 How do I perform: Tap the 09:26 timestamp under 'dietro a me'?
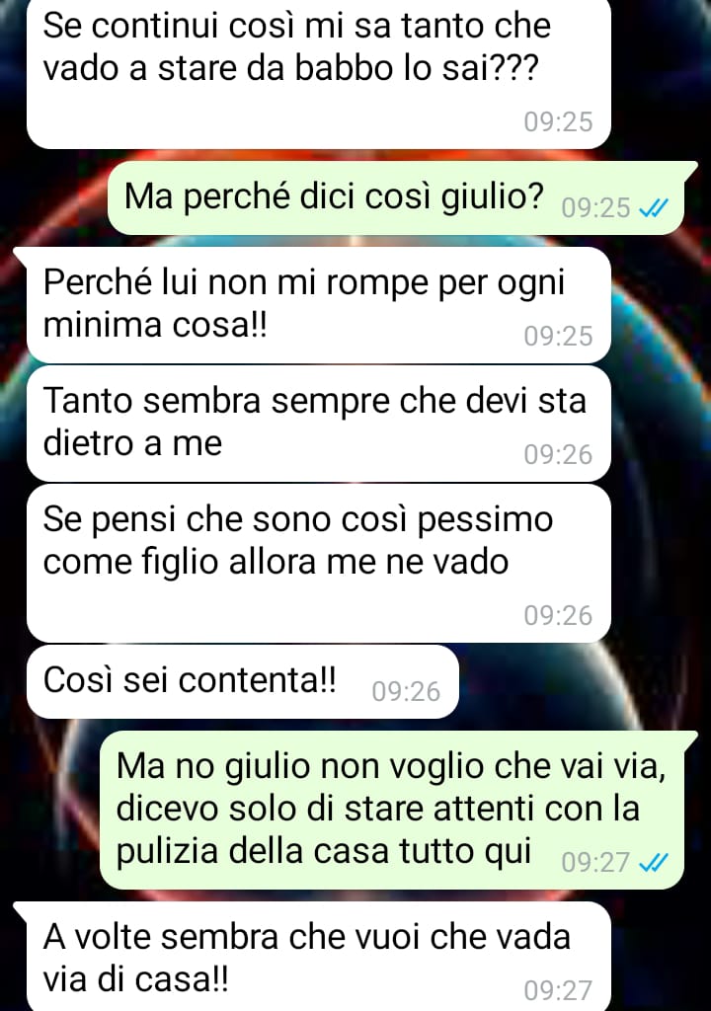click(558, 454)
